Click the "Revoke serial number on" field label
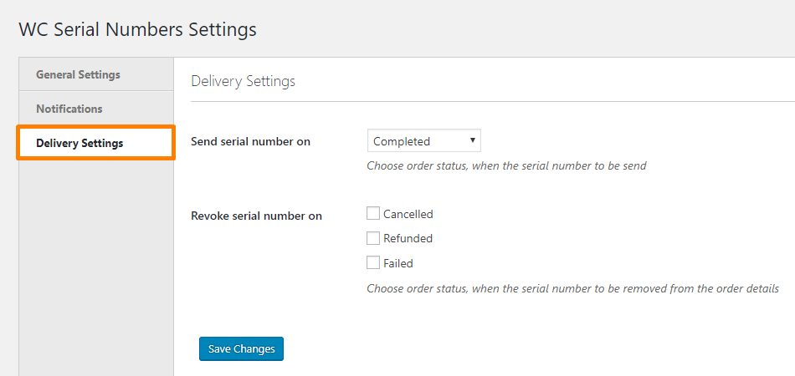The width and height of the screenshot is (795, 376). [x=257, y=216]
